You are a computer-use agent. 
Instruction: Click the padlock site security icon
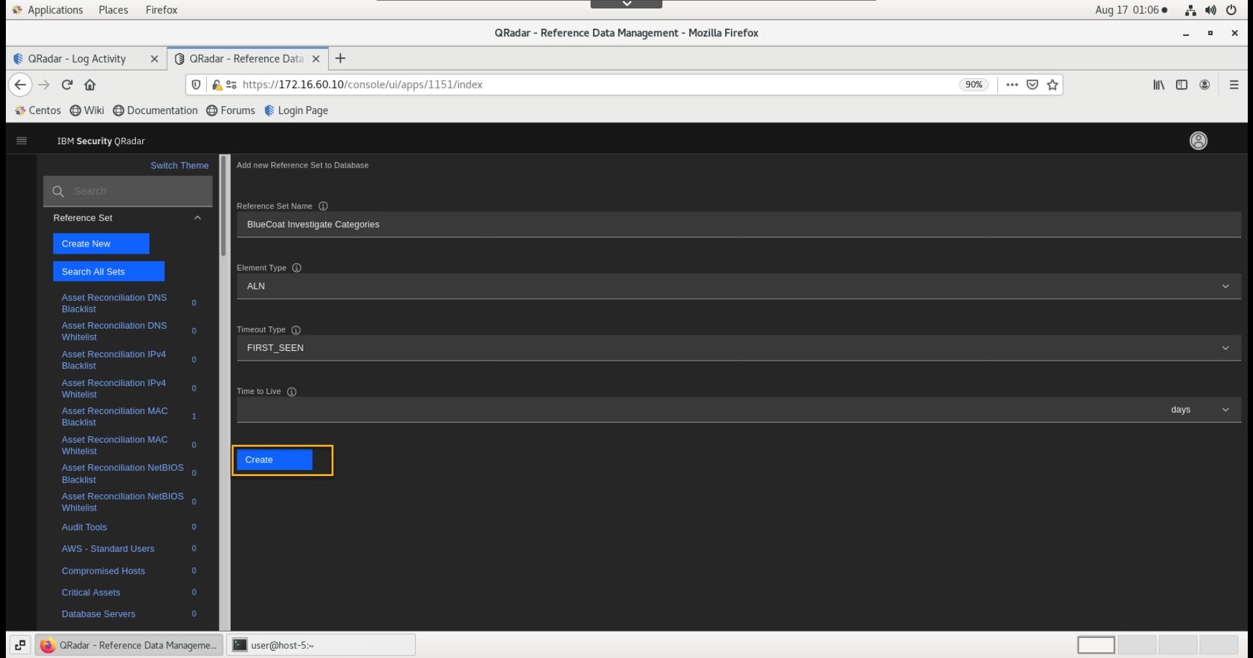[217, 85]
